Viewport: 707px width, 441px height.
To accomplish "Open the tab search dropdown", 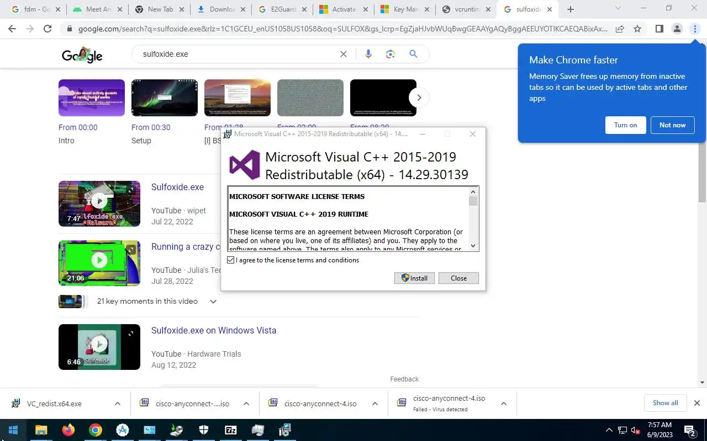I will click(618, 9).
